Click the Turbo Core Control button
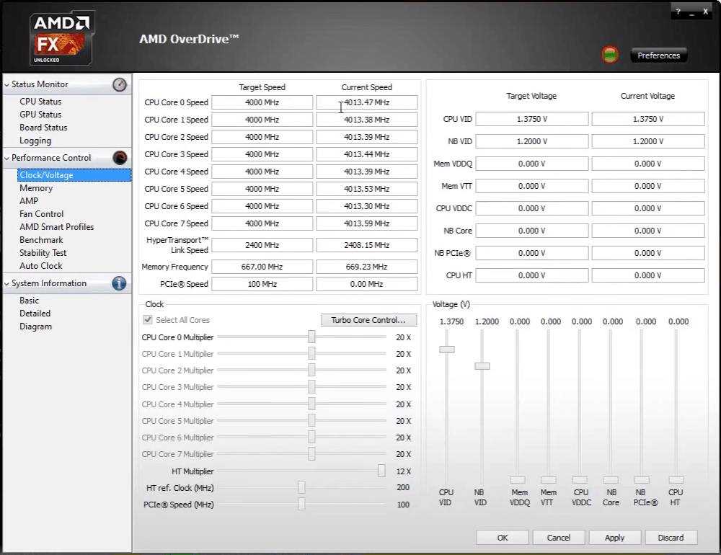The width and height of the screenshot is (721, 555). coord(368,320)
